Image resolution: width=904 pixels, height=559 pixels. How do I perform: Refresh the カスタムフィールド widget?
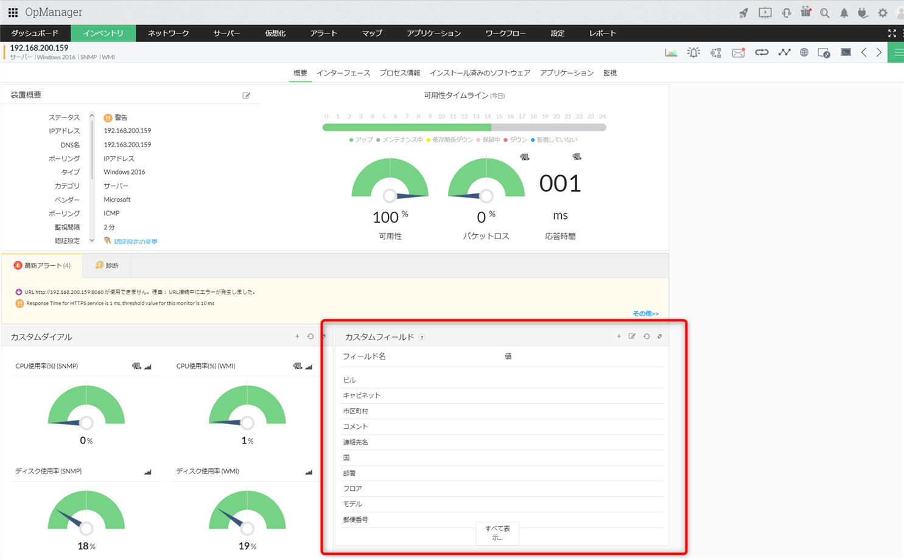click(646, 336)
